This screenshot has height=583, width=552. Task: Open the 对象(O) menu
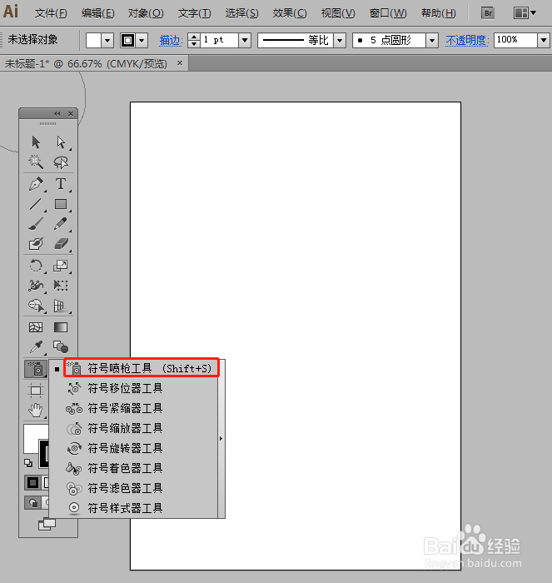(146, 13)
